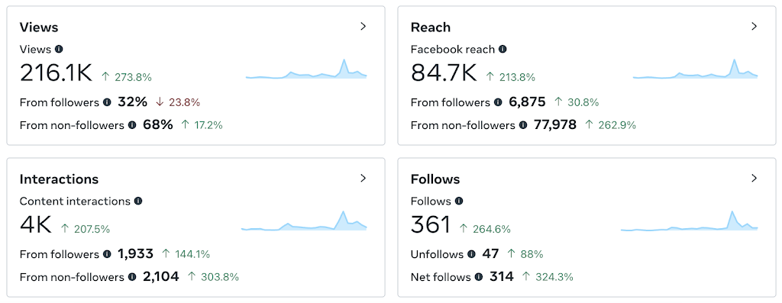Click info icon for Reach From followers
The image size is (782, 303).
coord(498,103)
